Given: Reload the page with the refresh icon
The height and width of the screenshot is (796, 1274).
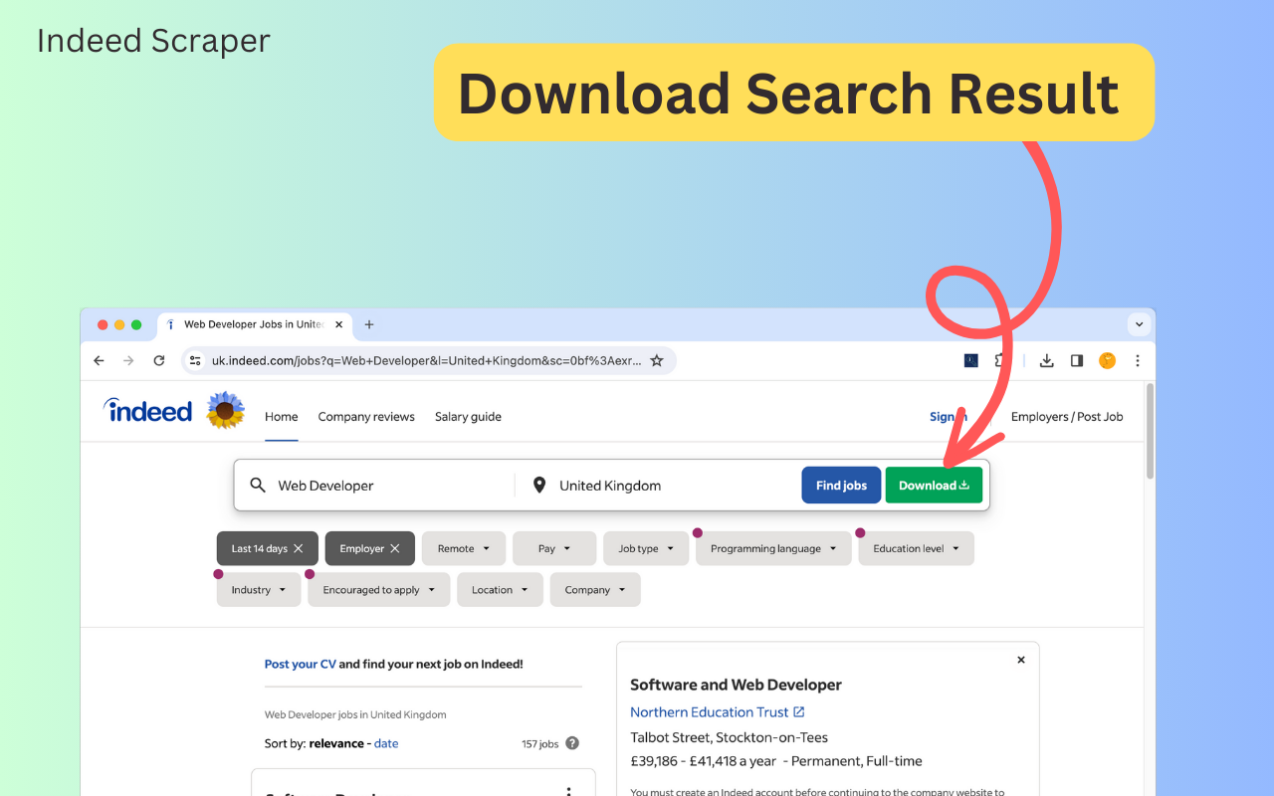Looking at the screenshot, I should (159, 361).
